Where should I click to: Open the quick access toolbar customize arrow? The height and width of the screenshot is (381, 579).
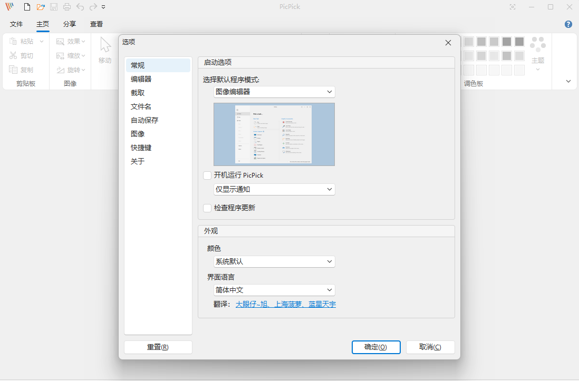point(103,7)
